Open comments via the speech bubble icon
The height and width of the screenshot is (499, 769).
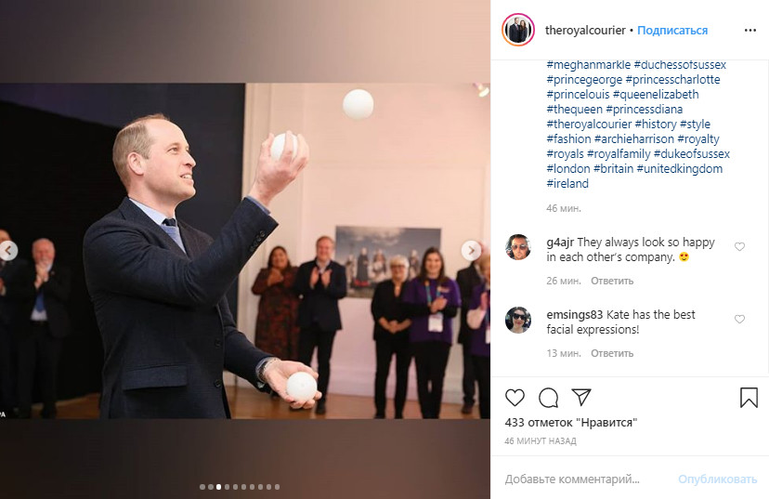click(x=548, y=398)
